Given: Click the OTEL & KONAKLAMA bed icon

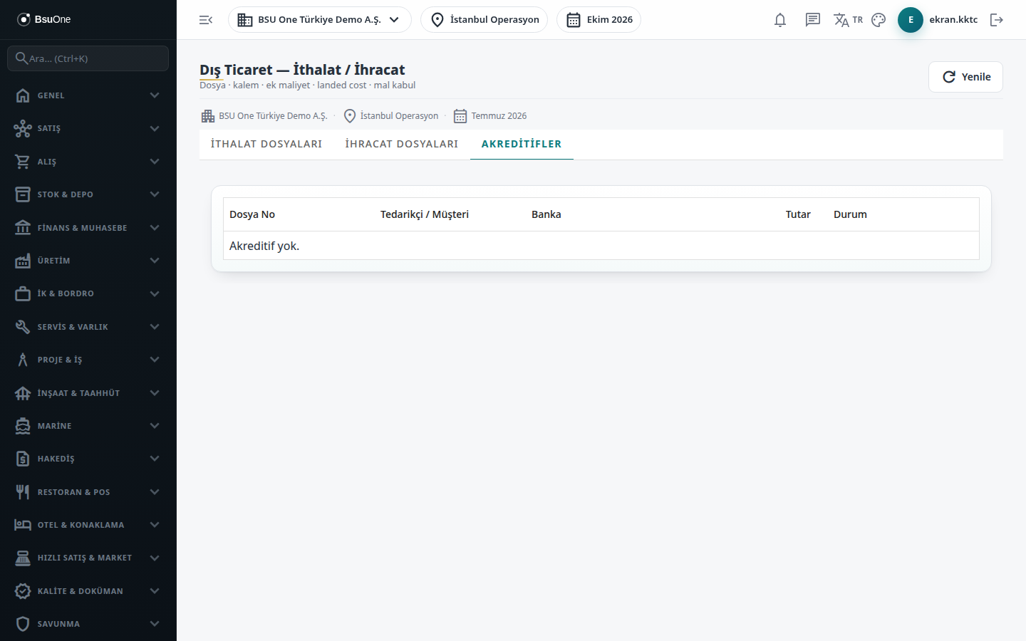Looking at the screenshot, I should pyautogui.click(x=23, y=525).
